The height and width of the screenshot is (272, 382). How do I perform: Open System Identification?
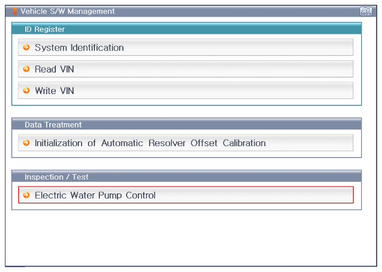click(x=186, y=47)
